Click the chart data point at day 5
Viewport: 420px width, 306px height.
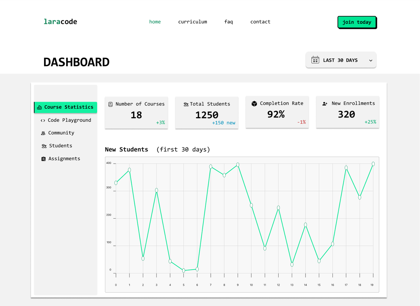point(183,270)
